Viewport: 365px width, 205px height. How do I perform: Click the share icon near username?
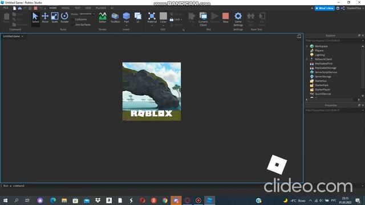pyautogui.click(x=343, y=8)
